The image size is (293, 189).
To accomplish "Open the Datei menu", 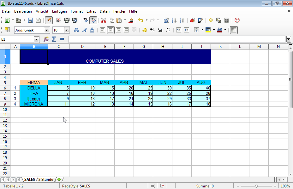I will [6, 11].
